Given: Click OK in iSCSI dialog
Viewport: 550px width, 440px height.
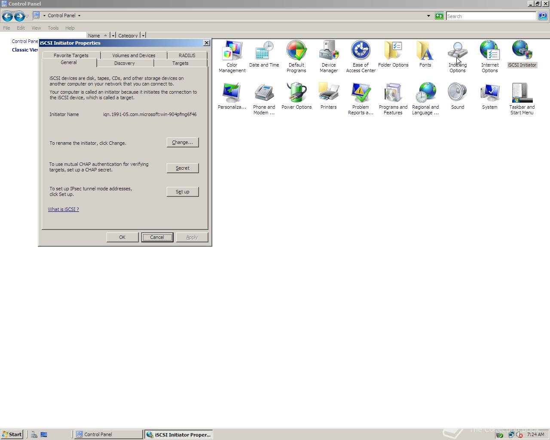Looking at the screenshot, I should coord(122,237).
